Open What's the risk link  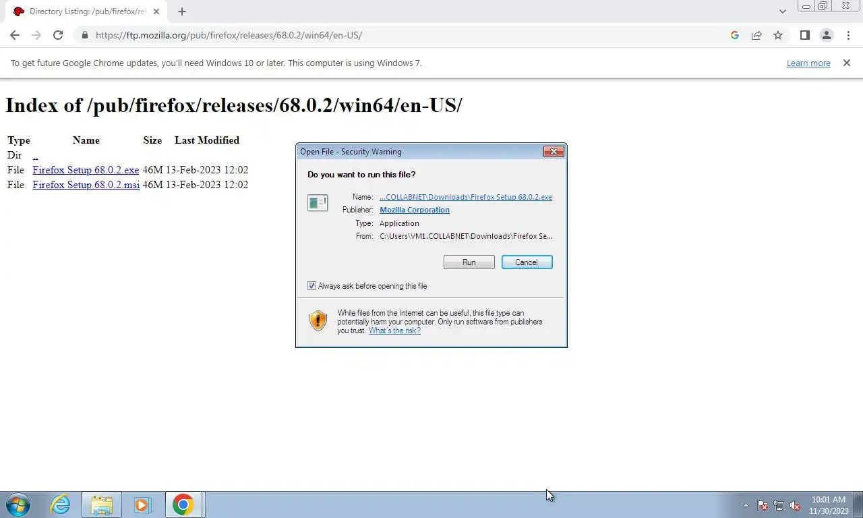pyautogui.click(x=394, y=330)
